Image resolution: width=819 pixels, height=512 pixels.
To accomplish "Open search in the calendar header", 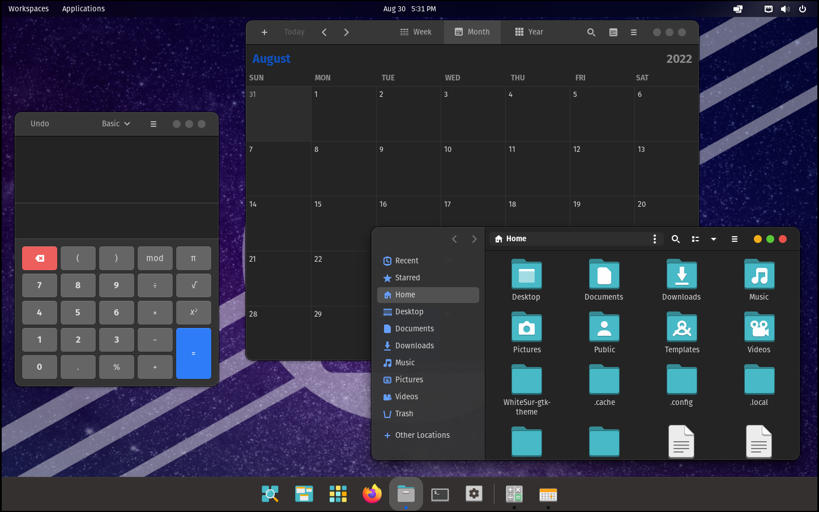I will 591,32.
